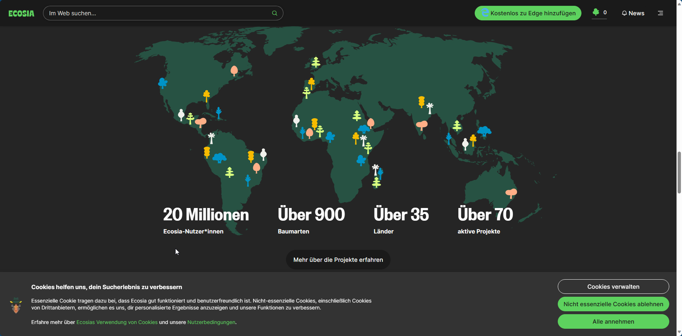The image size is (682, 336).
Task: Accept all cookies with 'Alle annehmen'
Action: 613,321
